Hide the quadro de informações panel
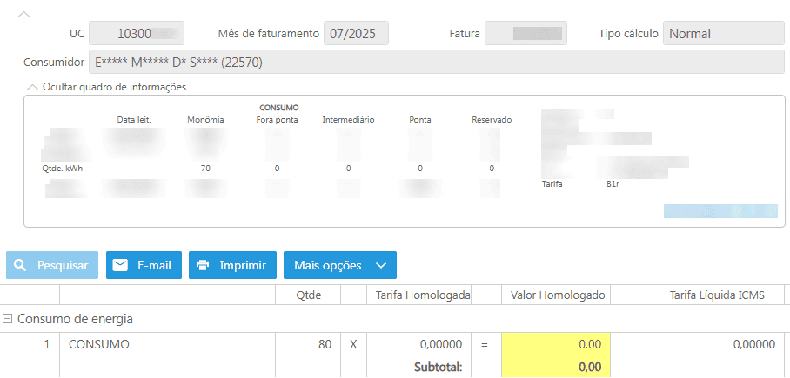 pos(33,87)
